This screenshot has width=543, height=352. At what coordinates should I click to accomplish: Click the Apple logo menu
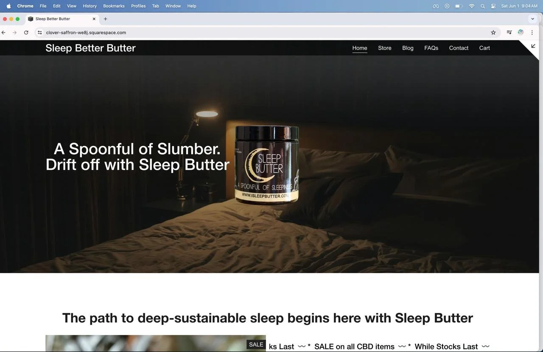tap(8, 6)
